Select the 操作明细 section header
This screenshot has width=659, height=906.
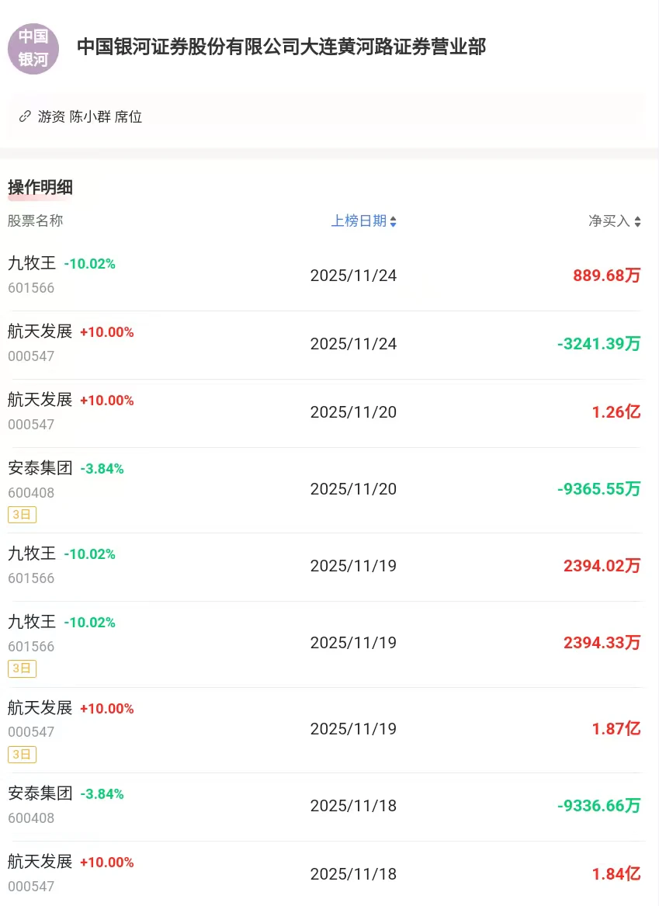coord(40,186)
